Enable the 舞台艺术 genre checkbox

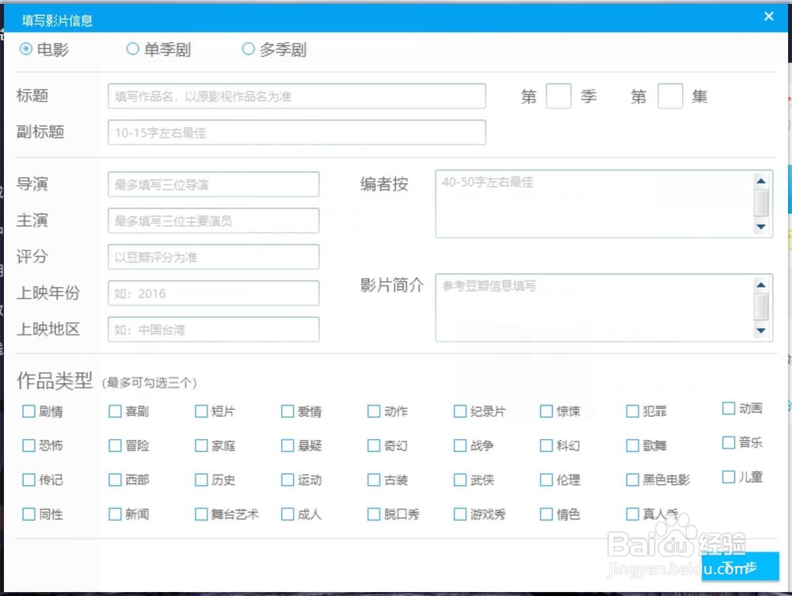[201, 514]
